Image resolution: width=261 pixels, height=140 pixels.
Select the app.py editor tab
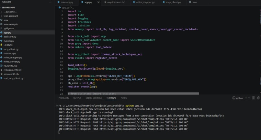point(88,2)
